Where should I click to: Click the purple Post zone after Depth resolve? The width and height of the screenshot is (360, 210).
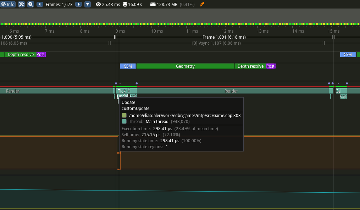click(271, 66)
